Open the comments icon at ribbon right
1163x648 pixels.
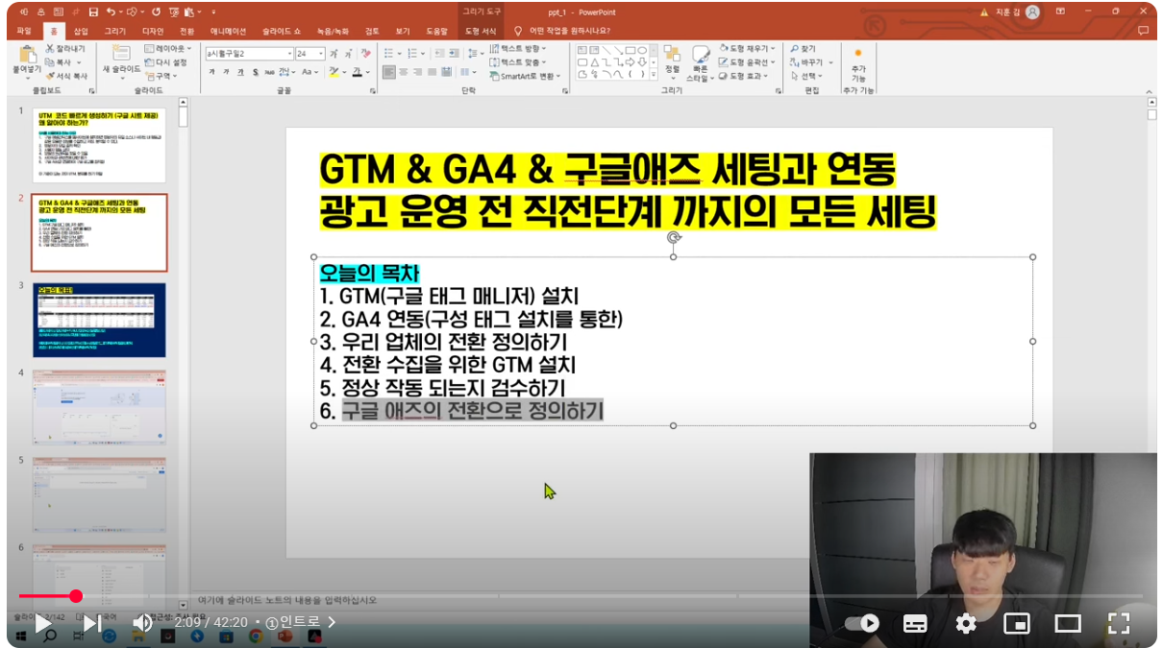click(1143, 31)
